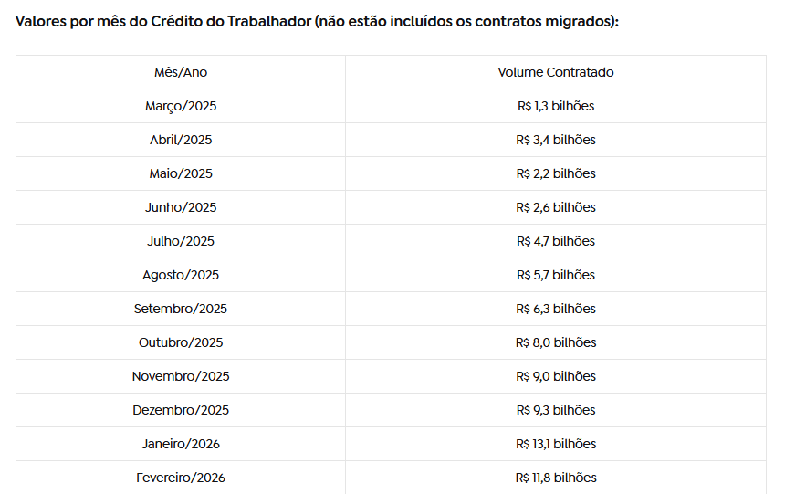Select the Setembro/2025 cell
785x494 pixels.
[x=181, y=309]
